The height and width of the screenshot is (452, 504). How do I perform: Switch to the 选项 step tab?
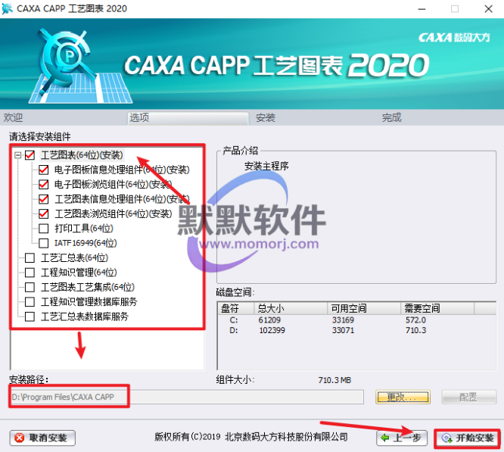pyautogui.click(x=139, y=118)
